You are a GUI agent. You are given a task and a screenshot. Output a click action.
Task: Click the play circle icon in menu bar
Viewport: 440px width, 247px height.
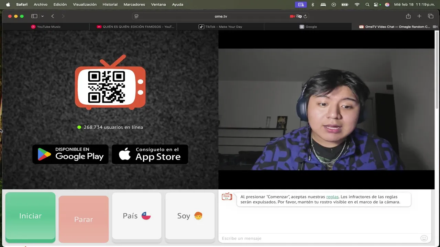tap(333, 4)
